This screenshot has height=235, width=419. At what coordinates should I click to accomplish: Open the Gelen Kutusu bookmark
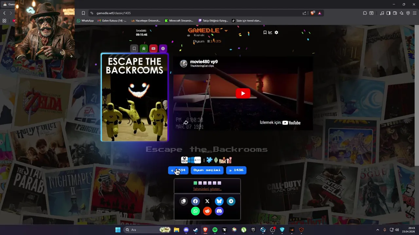112,21
